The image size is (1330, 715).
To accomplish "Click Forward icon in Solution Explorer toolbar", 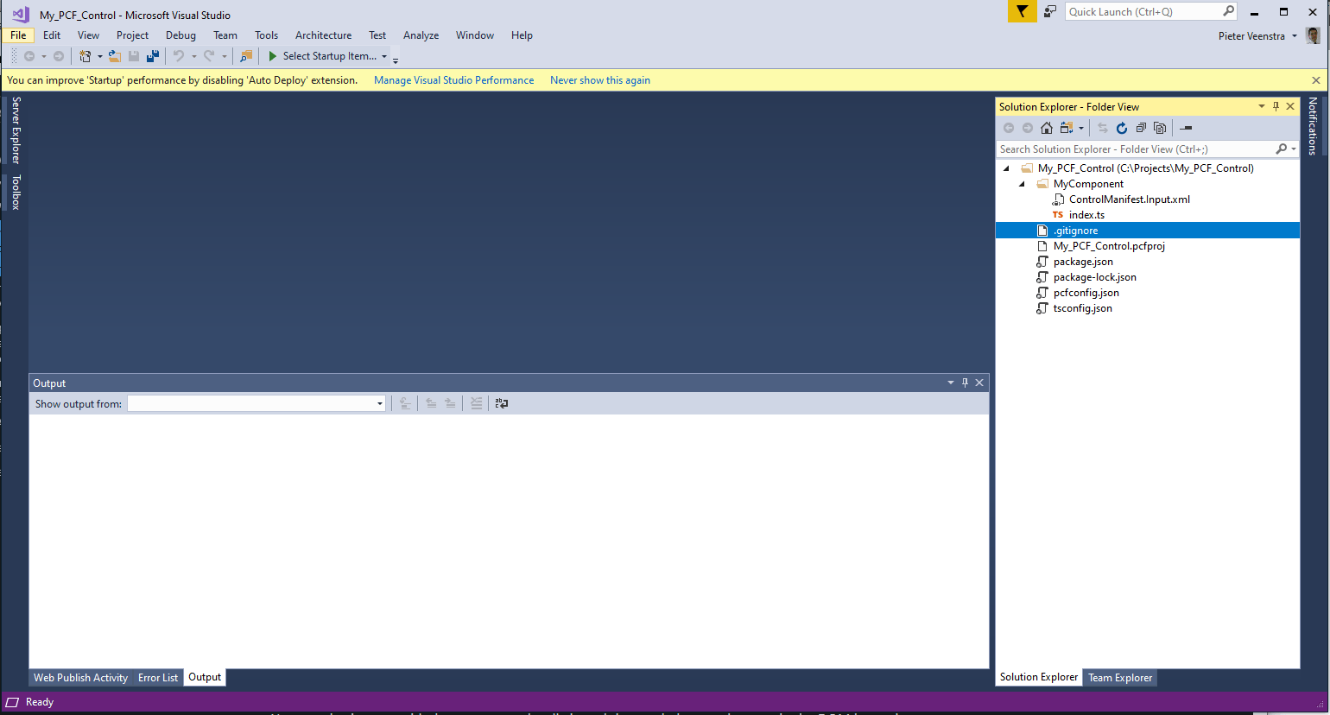I will 1028,128.
